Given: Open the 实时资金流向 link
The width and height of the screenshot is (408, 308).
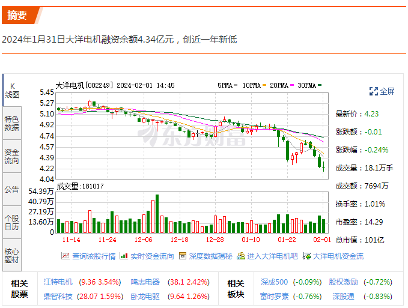Looking at the screenshot, I should point(152,256).
